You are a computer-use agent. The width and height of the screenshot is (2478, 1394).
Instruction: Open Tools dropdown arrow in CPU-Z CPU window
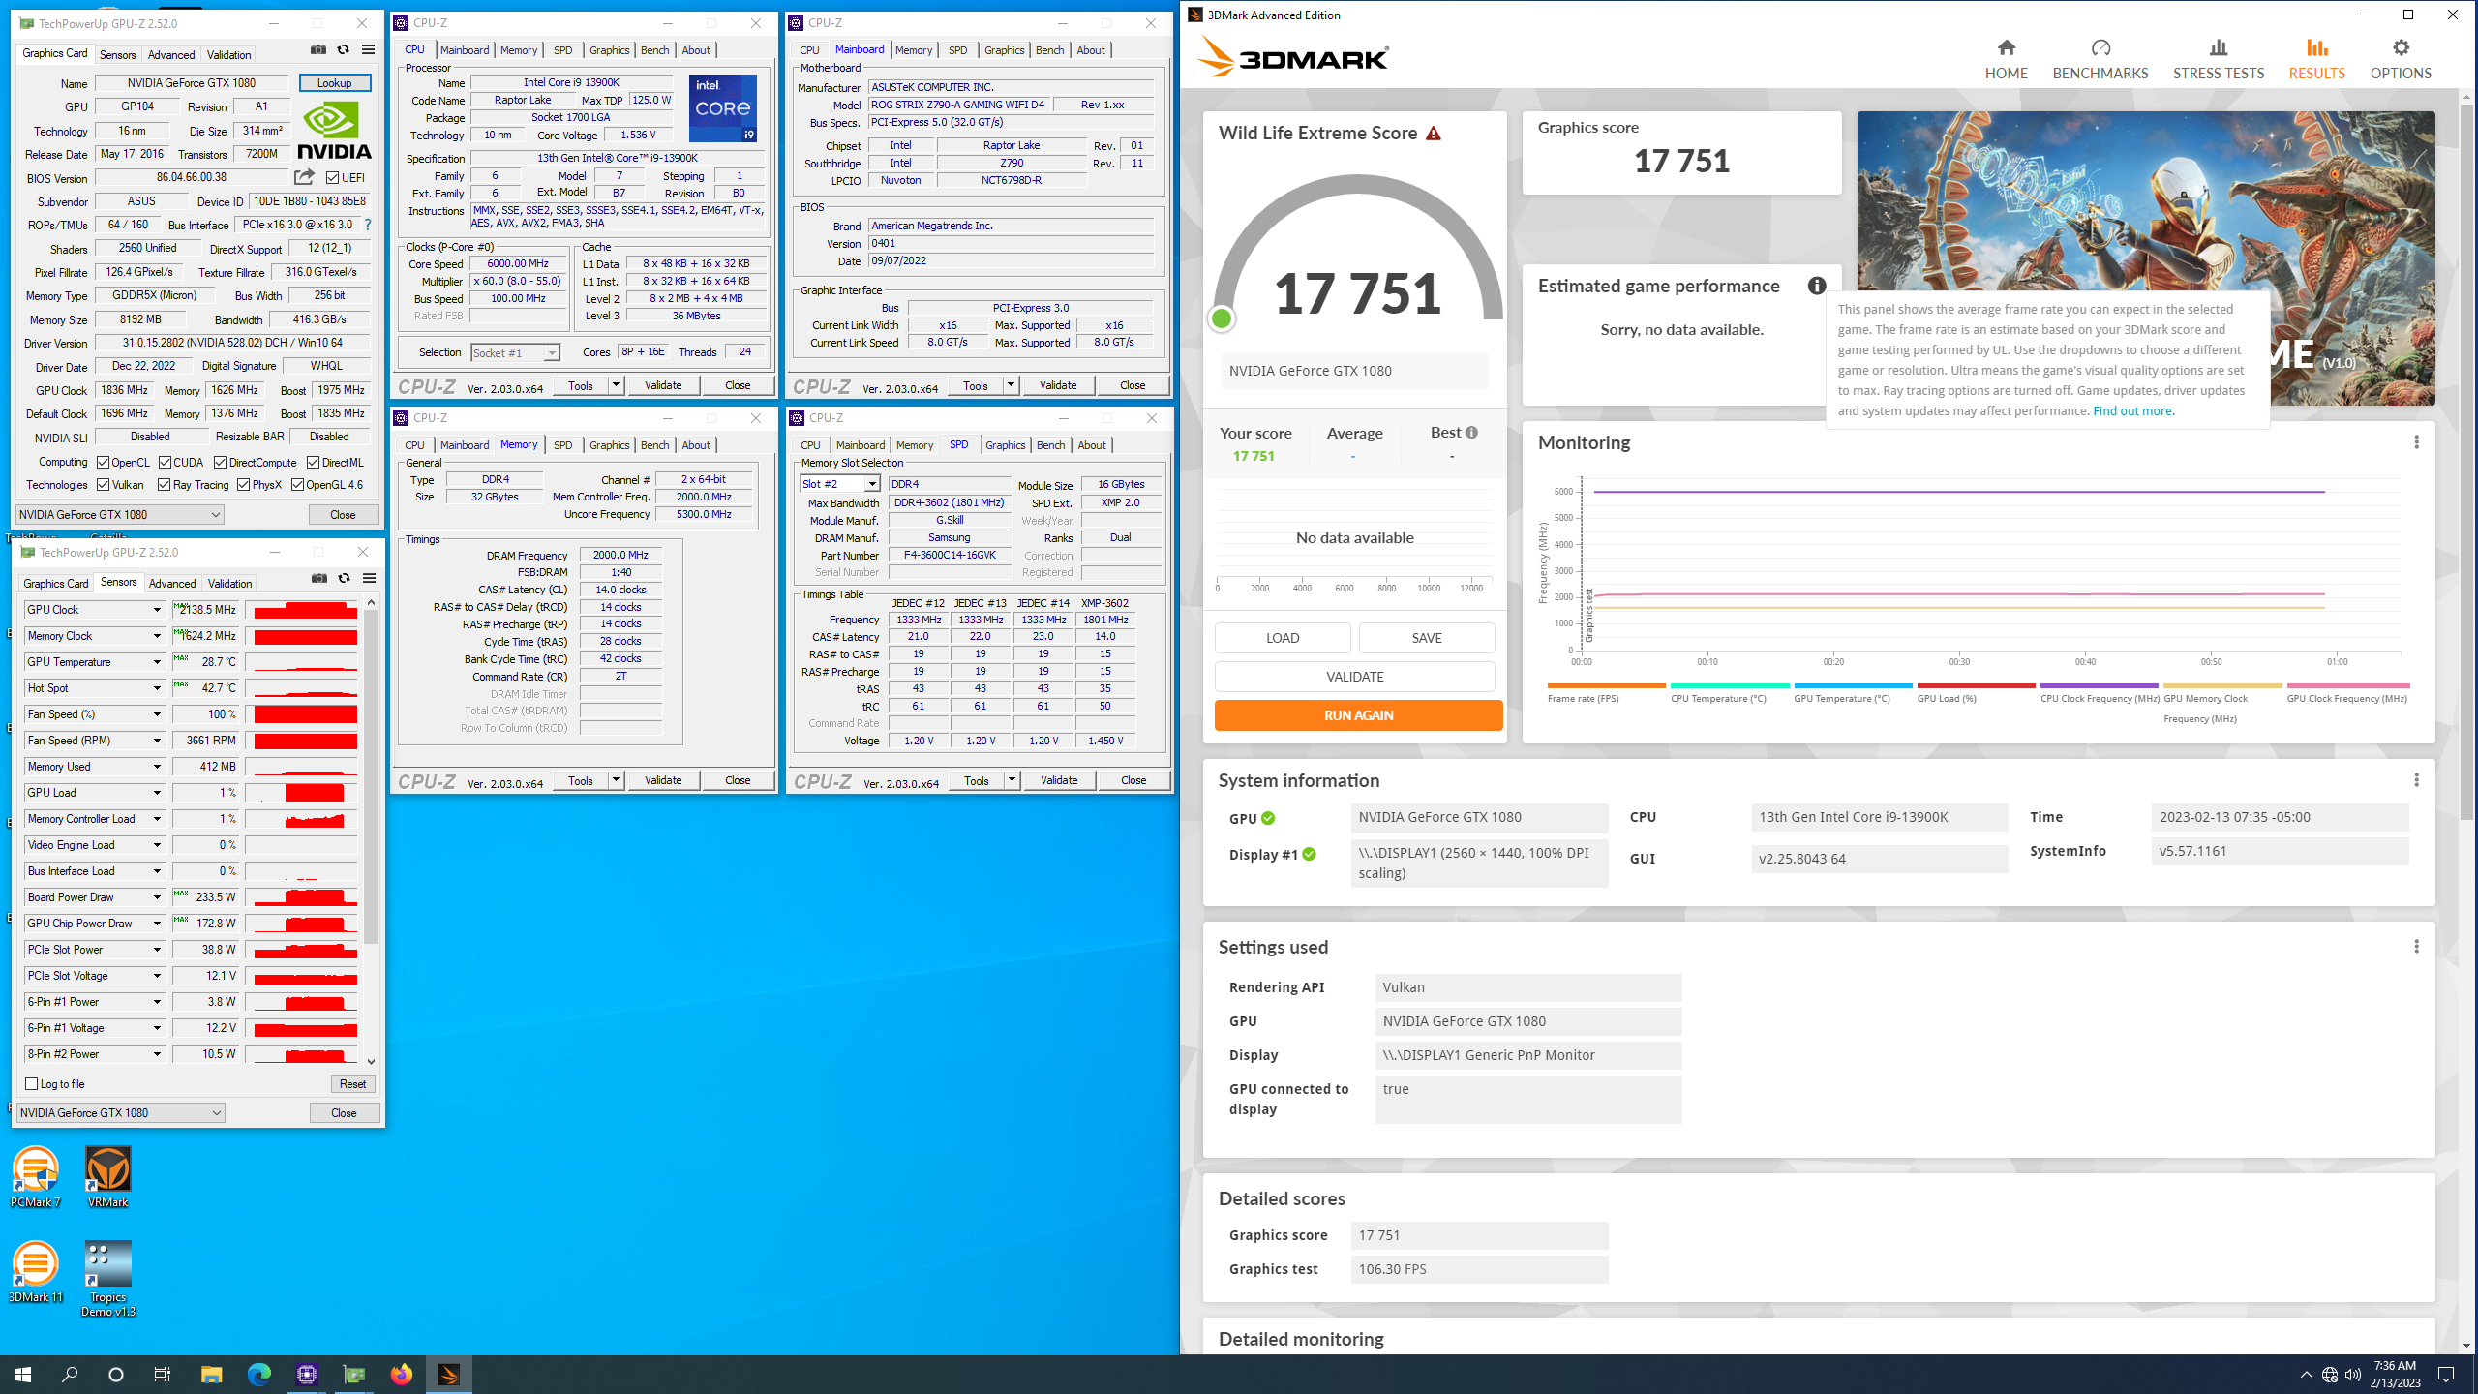click(x=616, y=385)
